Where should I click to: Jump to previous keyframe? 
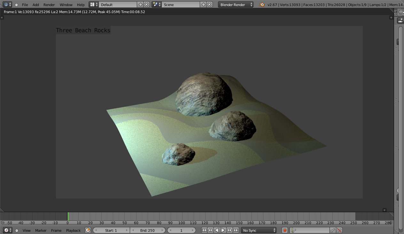(x=210, y=230)
